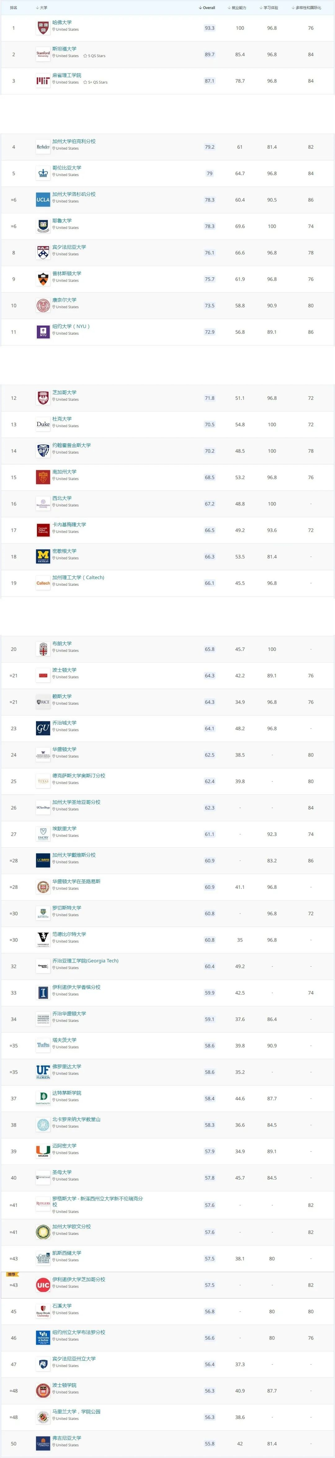This screenshot has width=335, height=1458.
Task: Click Stanford's 5 QS Stars badge
Action: pyautogui.click(x=95, y=56)
